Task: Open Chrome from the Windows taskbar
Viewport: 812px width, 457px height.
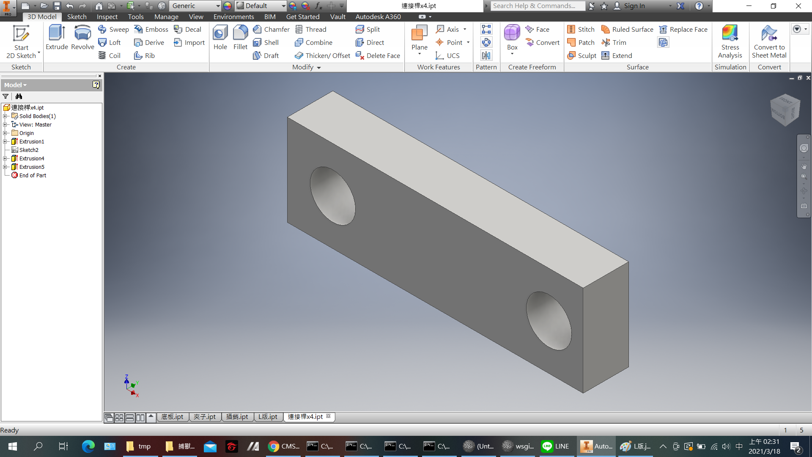Action: pos(284,446)
